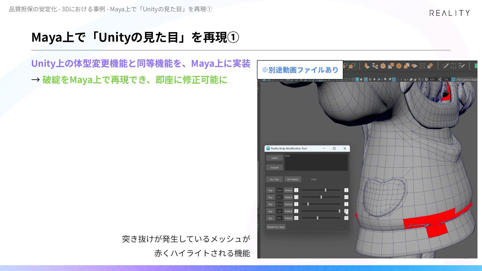Click the left body icon in the 0.5 row
The image size is (482, 271).
(x=296, y=197)
